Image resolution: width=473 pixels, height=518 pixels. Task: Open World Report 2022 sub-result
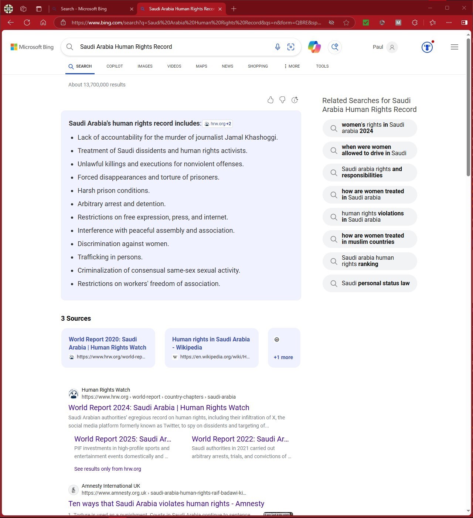(240, 439)
